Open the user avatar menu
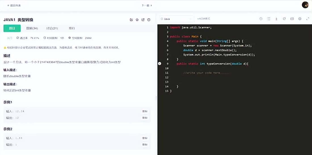The height and width of the screenshot is (155, 312). [305, 5]
